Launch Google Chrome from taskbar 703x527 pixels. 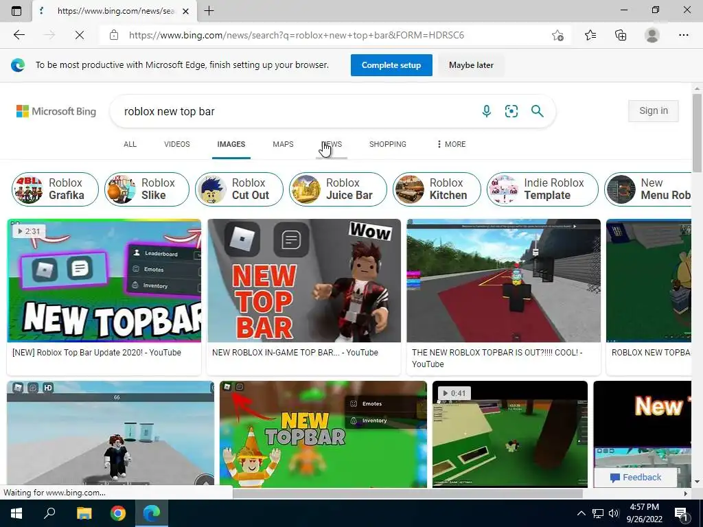pos(118,513)
